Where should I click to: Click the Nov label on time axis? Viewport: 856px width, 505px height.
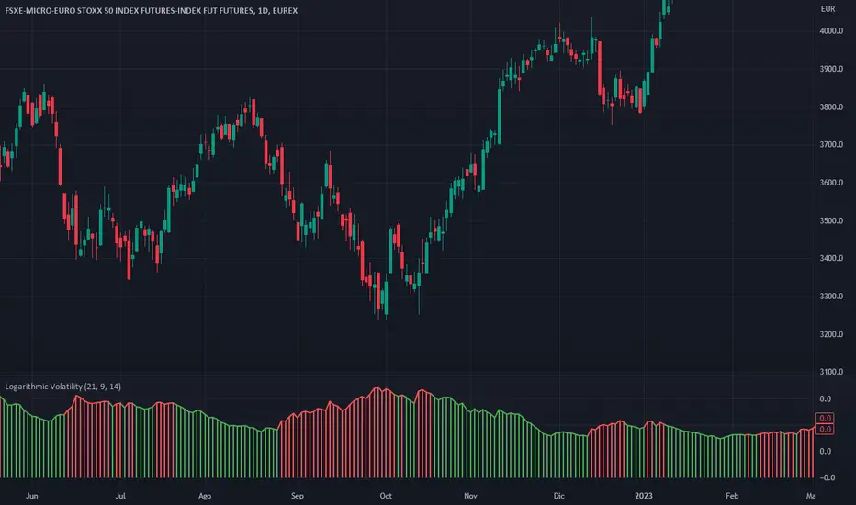(x=470, y=496)
